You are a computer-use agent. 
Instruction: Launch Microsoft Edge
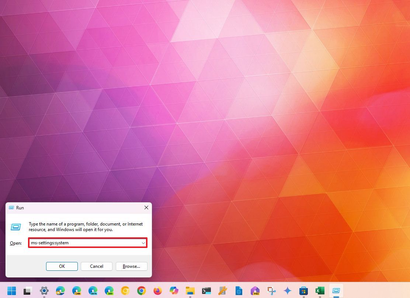click(x=60, y=291)
